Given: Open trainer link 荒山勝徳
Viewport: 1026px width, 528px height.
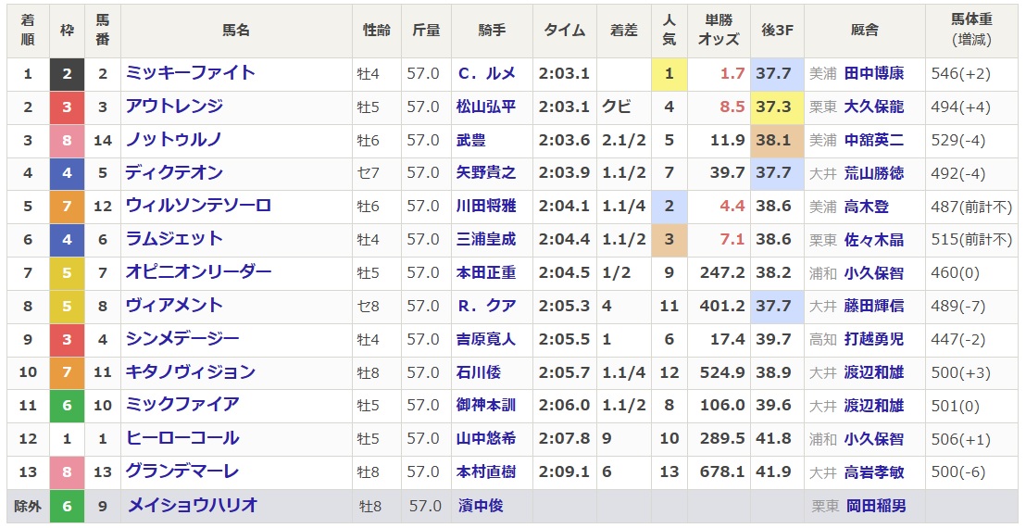Looking at the screenshot, I should 873,173.
